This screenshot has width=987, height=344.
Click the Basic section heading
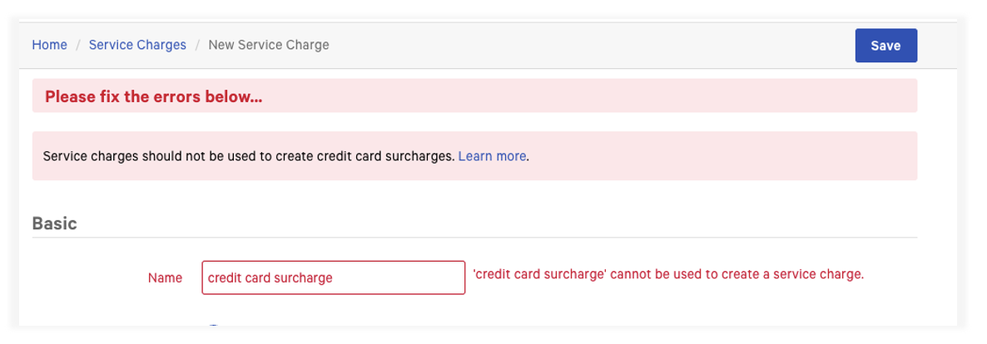tap(54, 224)
